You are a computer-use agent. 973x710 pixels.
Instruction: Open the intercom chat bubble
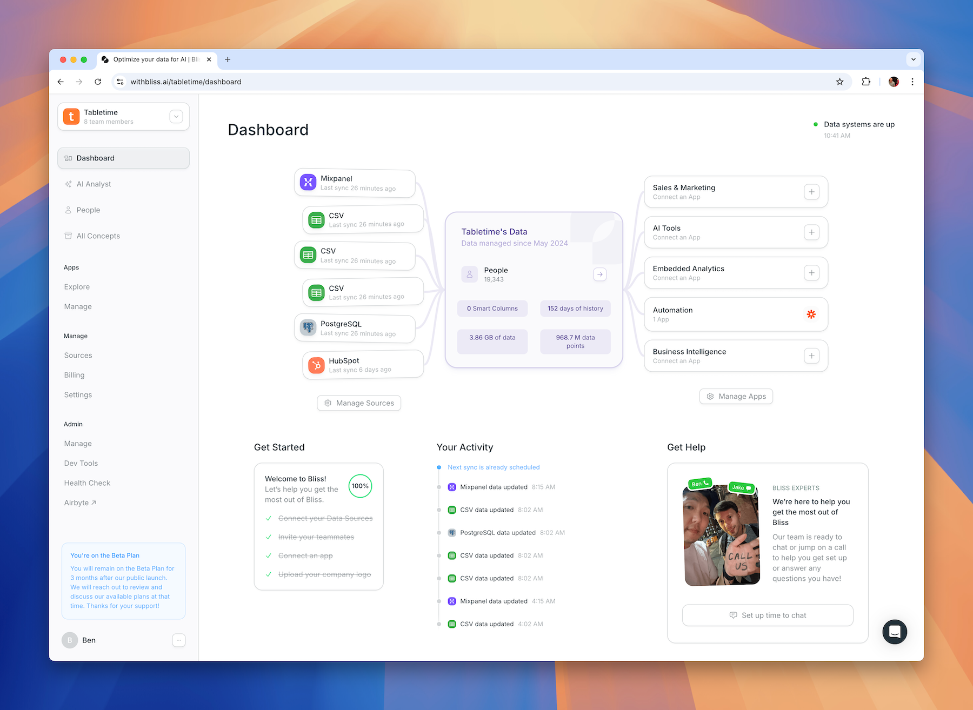coord(895,632)
